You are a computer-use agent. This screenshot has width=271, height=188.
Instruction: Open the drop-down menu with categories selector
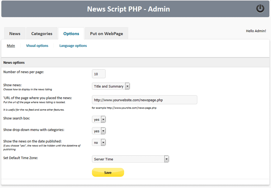(x=99, y=131)
